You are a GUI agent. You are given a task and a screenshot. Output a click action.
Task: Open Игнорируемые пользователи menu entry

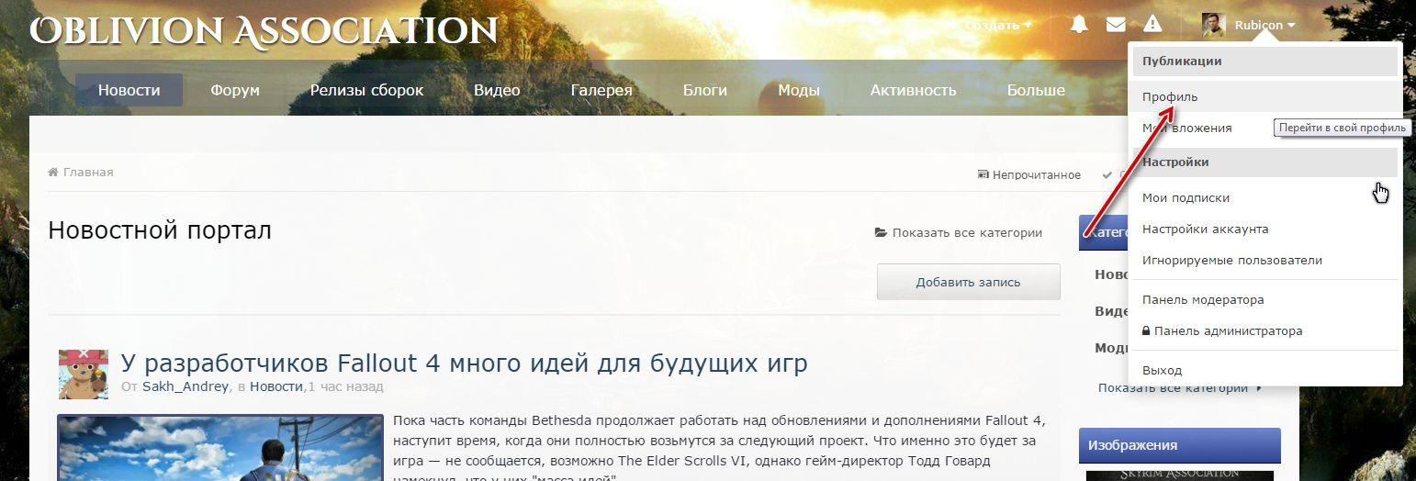(1231, 260)
